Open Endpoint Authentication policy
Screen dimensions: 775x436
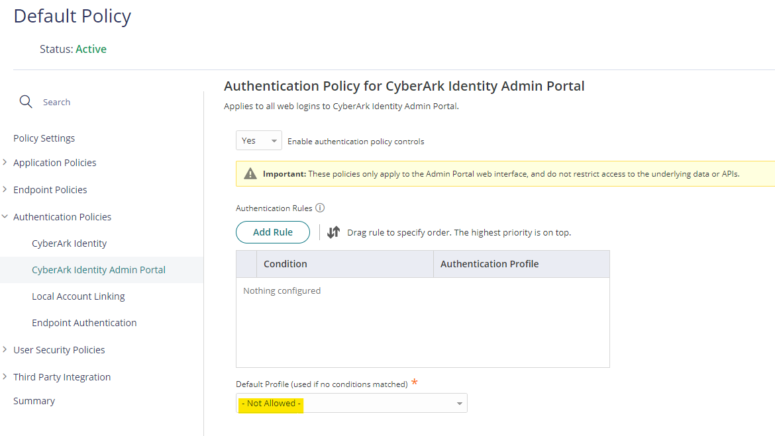pyautogui.click(x=84, y=323)
